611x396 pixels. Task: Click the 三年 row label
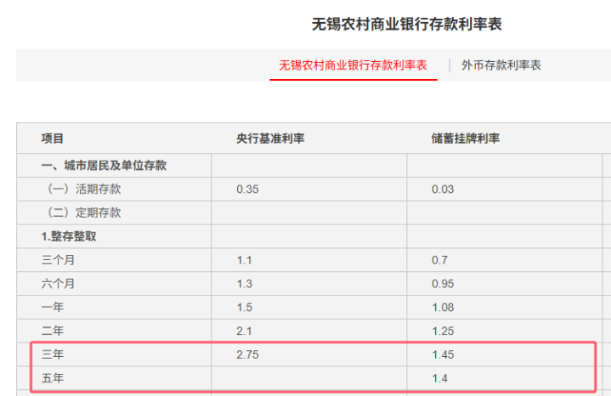point(53,354)
